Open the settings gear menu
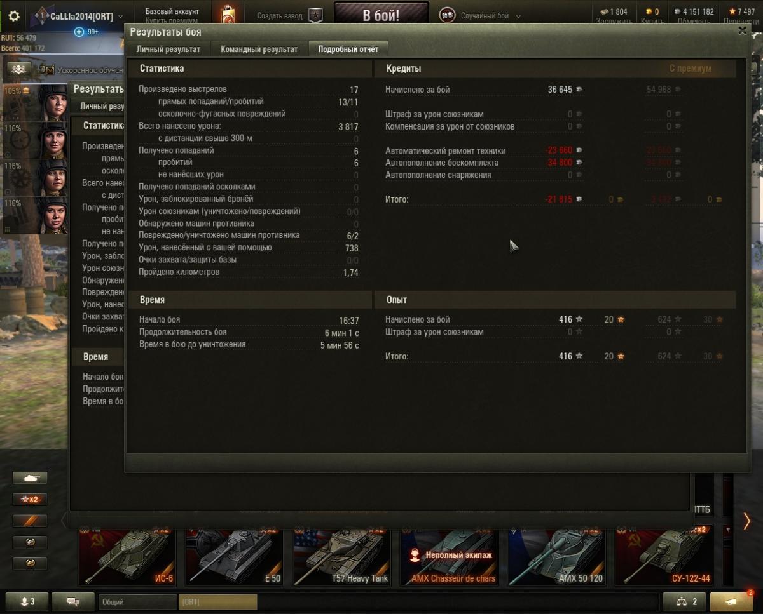763x614 pixels. (x=13, y=16)
